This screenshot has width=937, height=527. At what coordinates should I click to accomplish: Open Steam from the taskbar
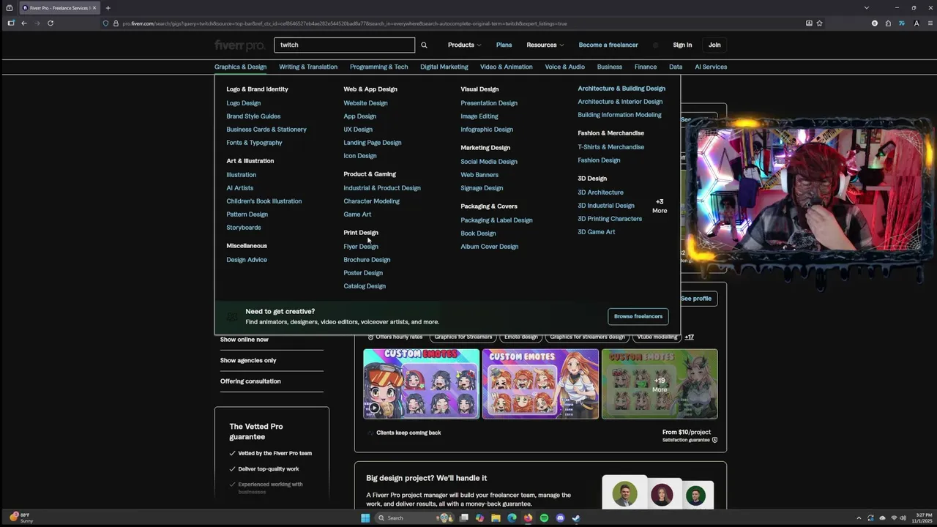pyautogui.click(x=576, y=518)
